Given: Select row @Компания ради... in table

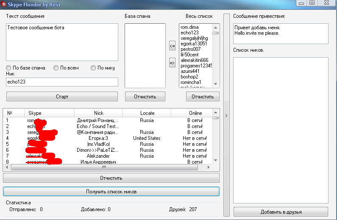Looking at the screenshot, I should tap(108, 132).
